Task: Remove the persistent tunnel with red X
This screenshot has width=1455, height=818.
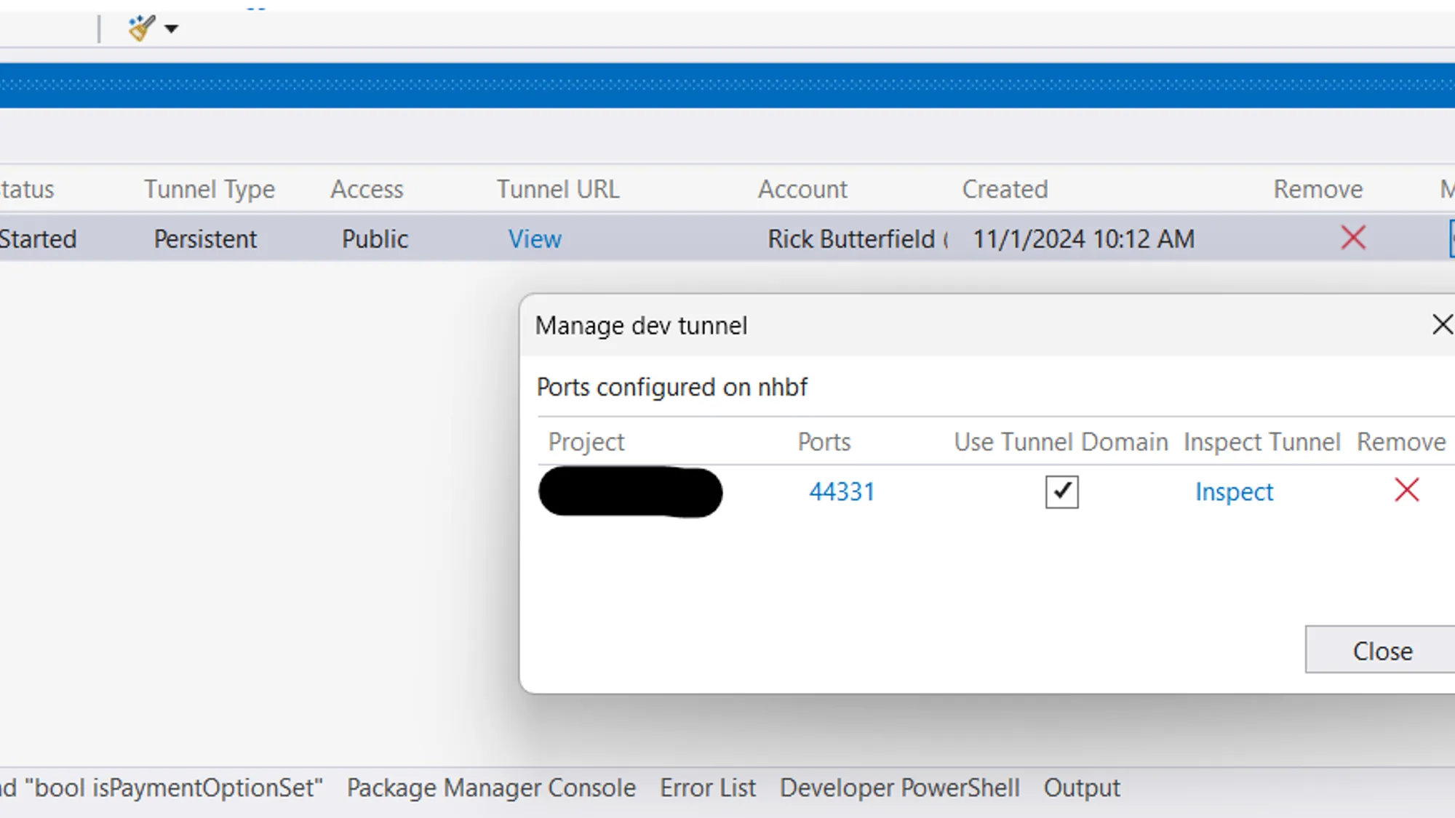Action: pyautogui.click(x=1354, y=238)
